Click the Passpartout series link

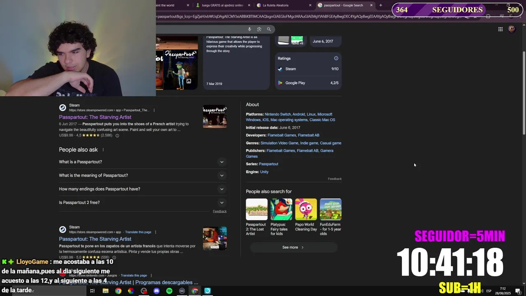click(x=268, y=164)
